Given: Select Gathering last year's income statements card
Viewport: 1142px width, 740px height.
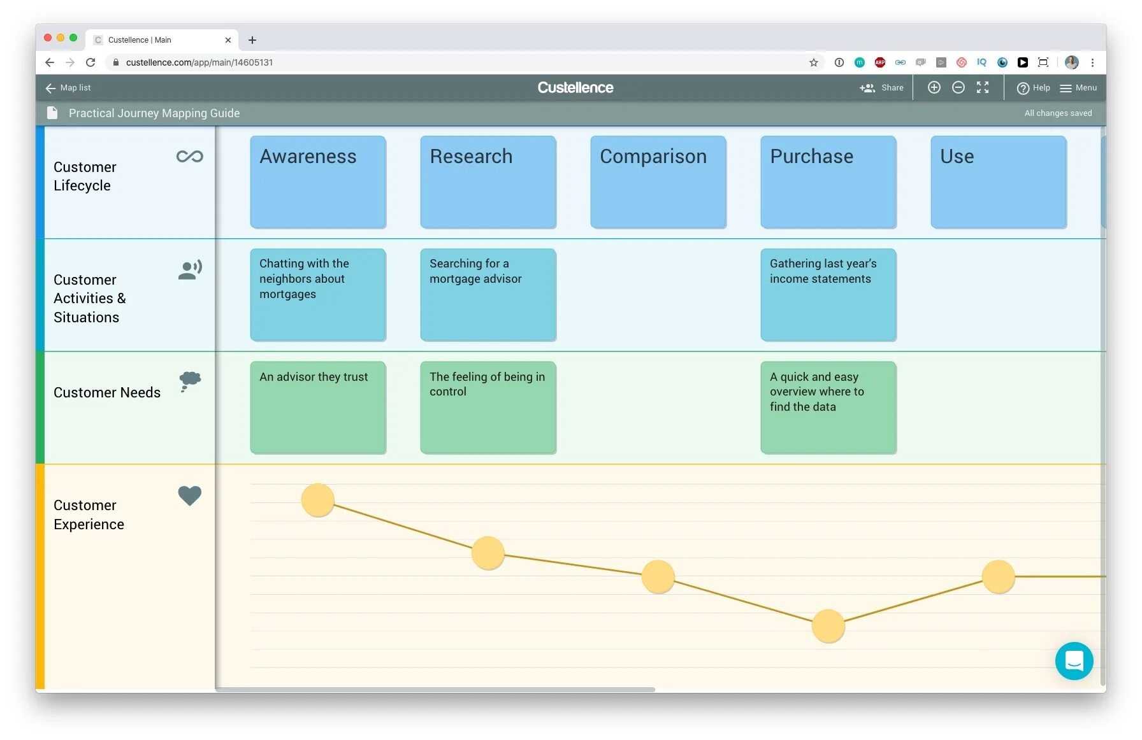Looking at the screenshot, I should (828, 295).
